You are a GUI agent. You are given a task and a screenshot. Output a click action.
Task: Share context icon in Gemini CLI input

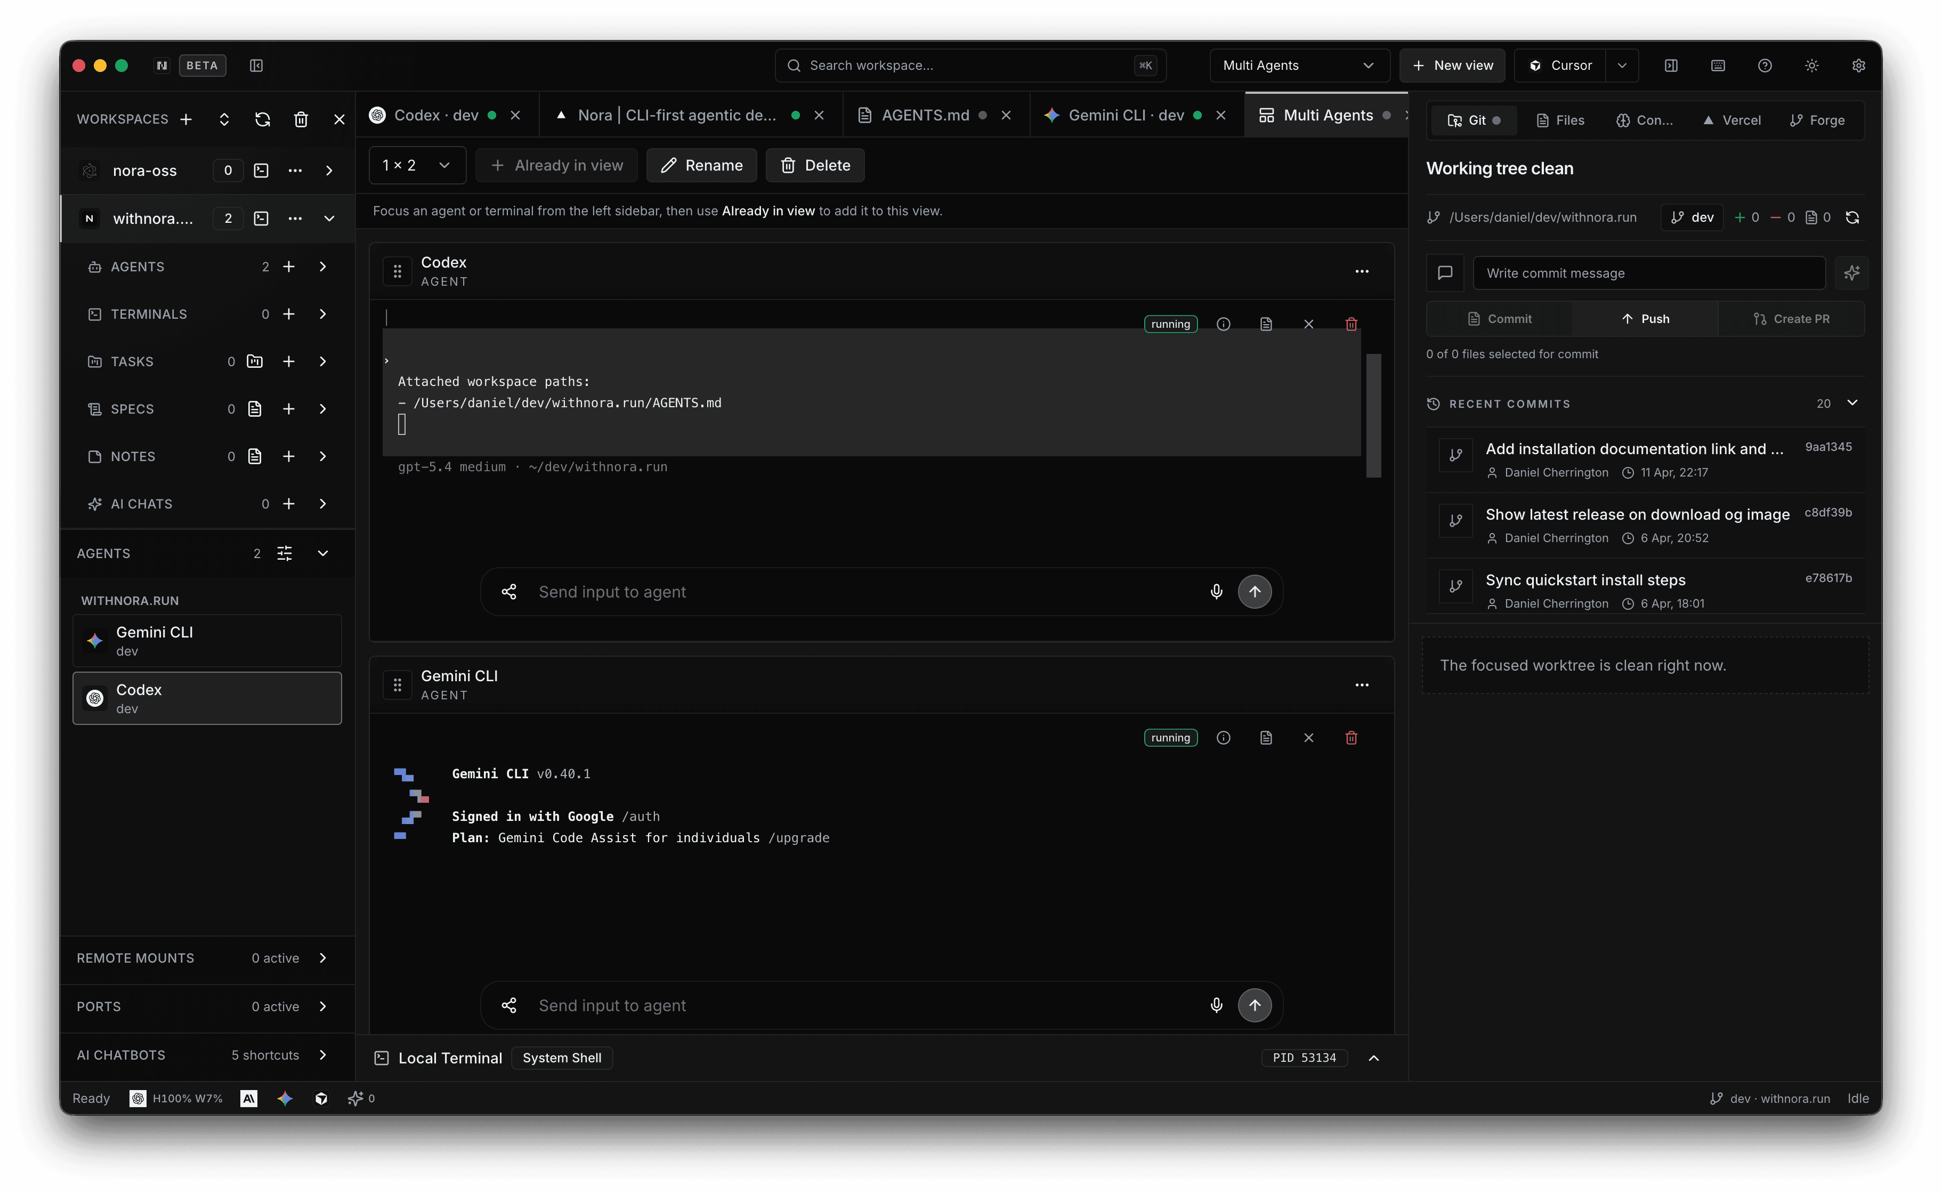[509, 1006]
